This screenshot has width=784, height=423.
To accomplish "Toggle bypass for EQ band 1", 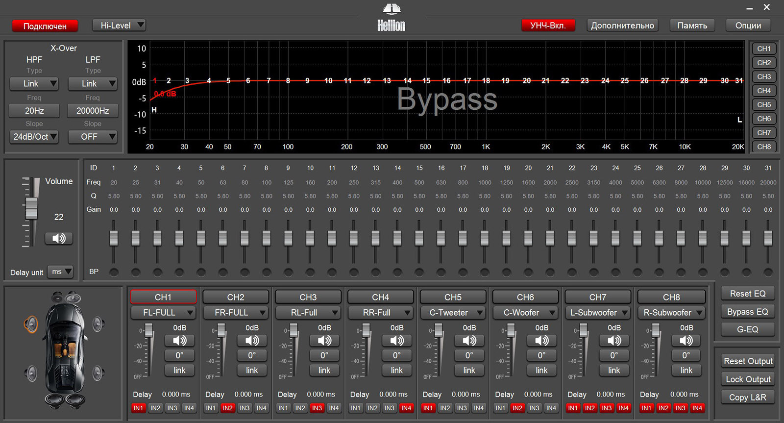I will coord(114,272).
